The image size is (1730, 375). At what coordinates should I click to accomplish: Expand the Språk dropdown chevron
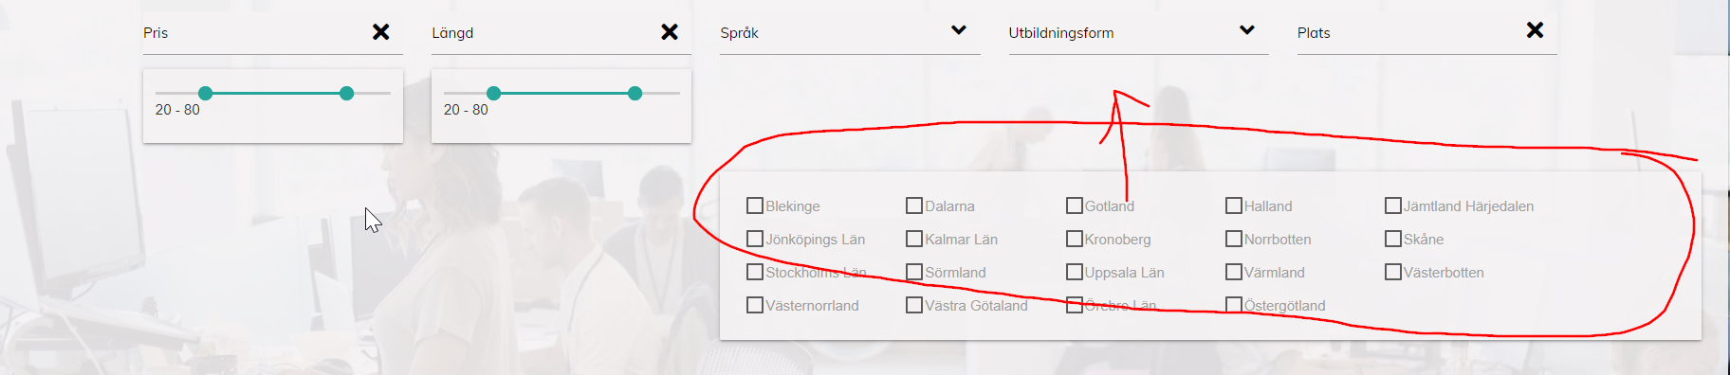pos(959,30)
